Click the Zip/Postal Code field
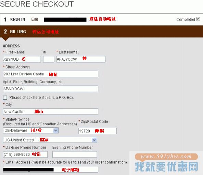This screenshot has width=203, height=175. click(98, 131)
